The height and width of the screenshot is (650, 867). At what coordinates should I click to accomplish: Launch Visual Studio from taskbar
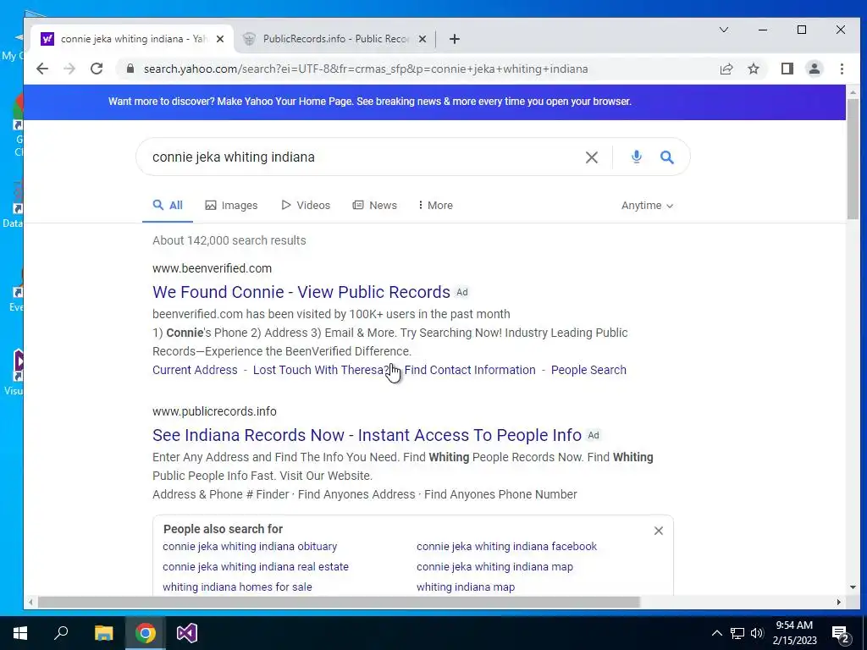tap(187, 633)
